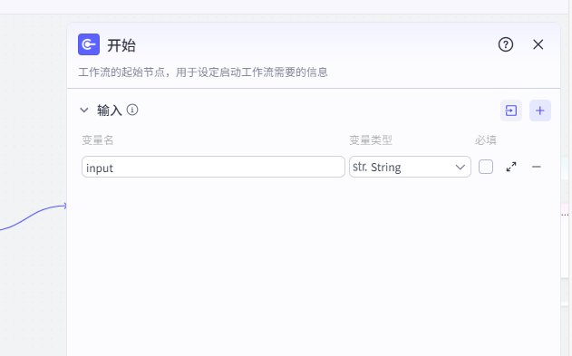Image resolution: width=572 pixels, height=356 pixels.
Task: Select the workflow description text line
Action: [203, 72]
